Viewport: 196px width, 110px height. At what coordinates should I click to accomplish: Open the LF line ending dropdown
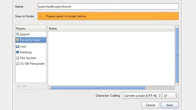[x=170, y=96]
